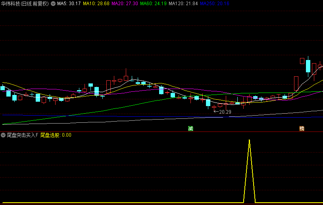Viewport: 323px width, 205px height.
Task: Click the MA250: 20.16 label
Action: 214,4
